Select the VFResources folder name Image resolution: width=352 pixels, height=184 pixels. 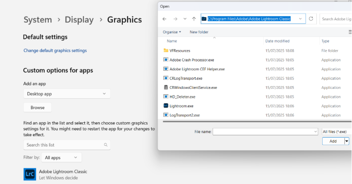click(180, 51)
